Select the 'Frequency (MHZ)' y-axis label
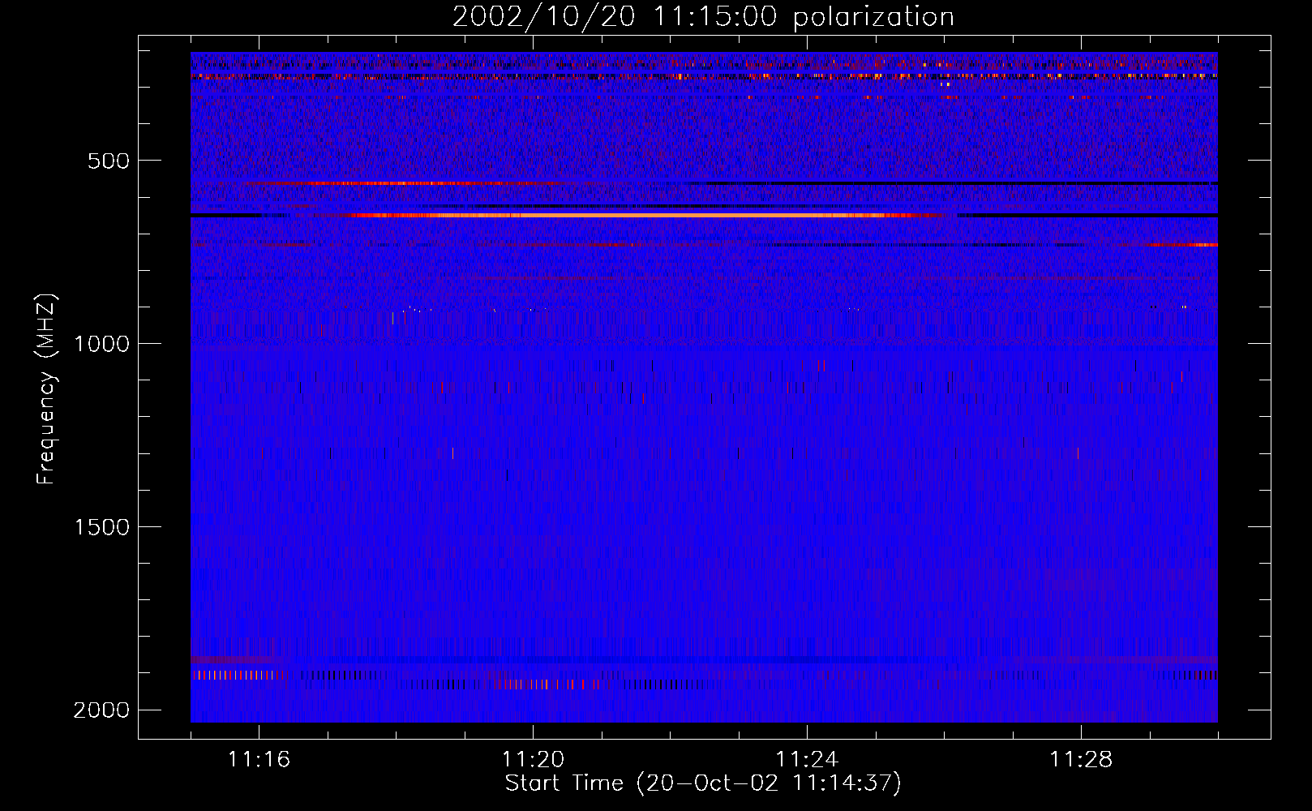 coord(46,389)
